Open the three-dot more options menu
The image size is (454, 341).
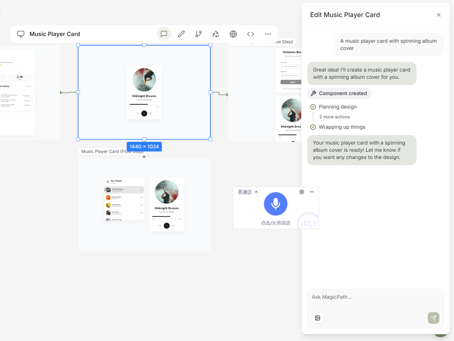pyautogui.click(x=268, y=34)
